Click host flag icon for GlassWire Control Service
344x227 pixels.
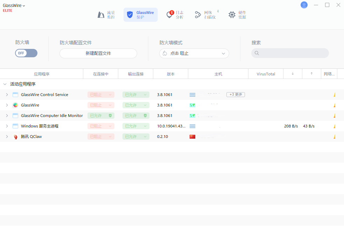tap(192, 95)
